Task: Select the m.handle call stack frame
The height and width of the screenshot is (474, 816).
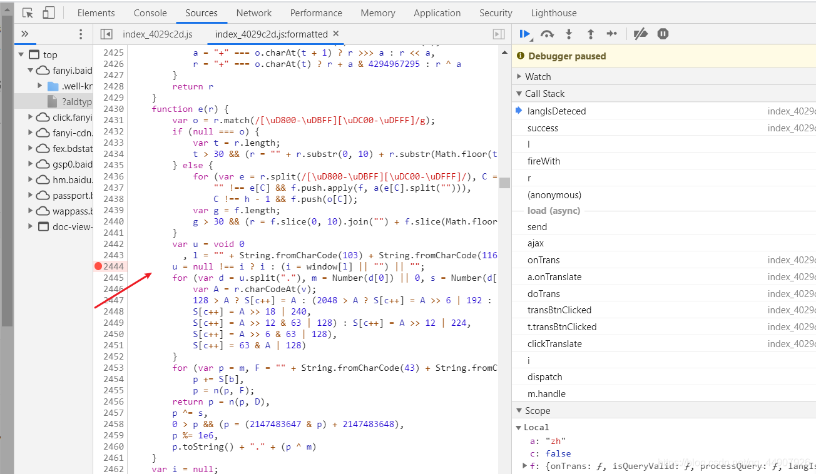Action: point(664,393)
